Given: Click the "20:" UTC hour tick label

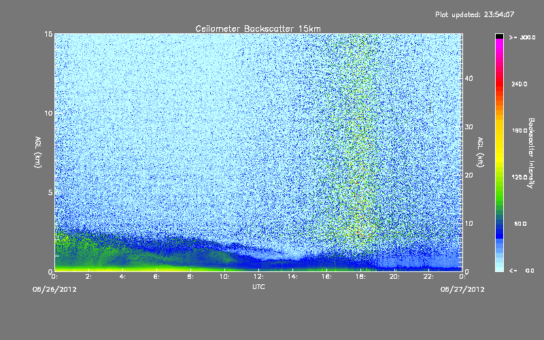Looking at the screenshot, I should pos(395,277).
